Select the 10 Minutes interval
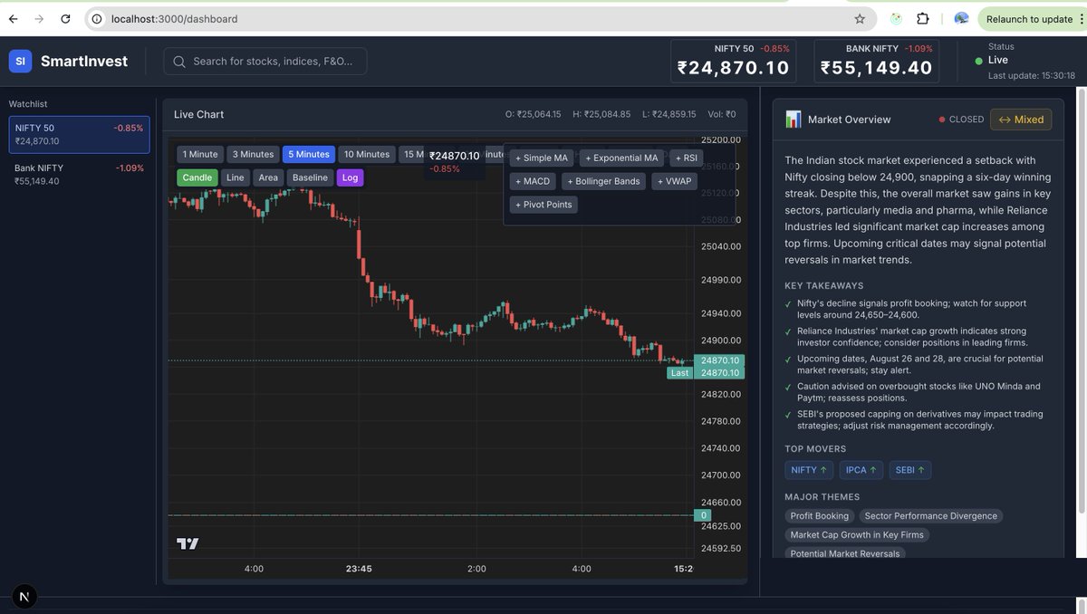 [367, 154]
